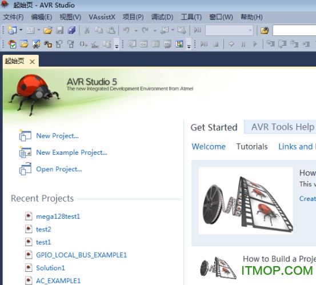This screenshot has height=285, width=316.
Task: Open the 文件(F) menu
Action: [14, 17]
